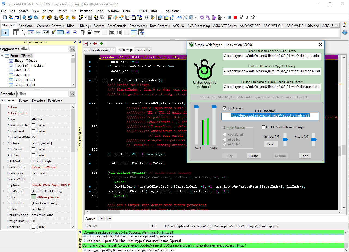The width and height of the screenshot is (349, 252).
Task: Select the Float 32 bit radio button
Action: point(225,134)
